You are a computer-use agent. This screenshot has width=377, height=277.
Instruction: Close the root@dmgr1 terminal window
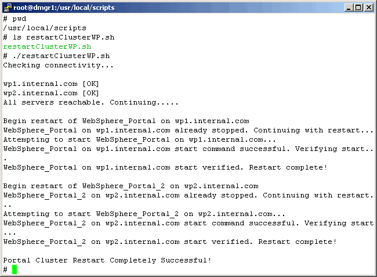coord(368,8)
